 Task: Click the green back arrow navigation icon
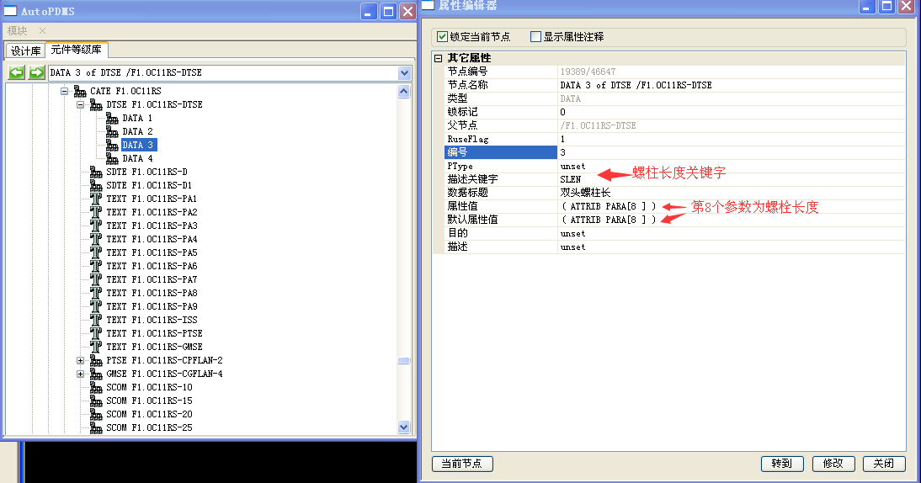pos(17,73)
